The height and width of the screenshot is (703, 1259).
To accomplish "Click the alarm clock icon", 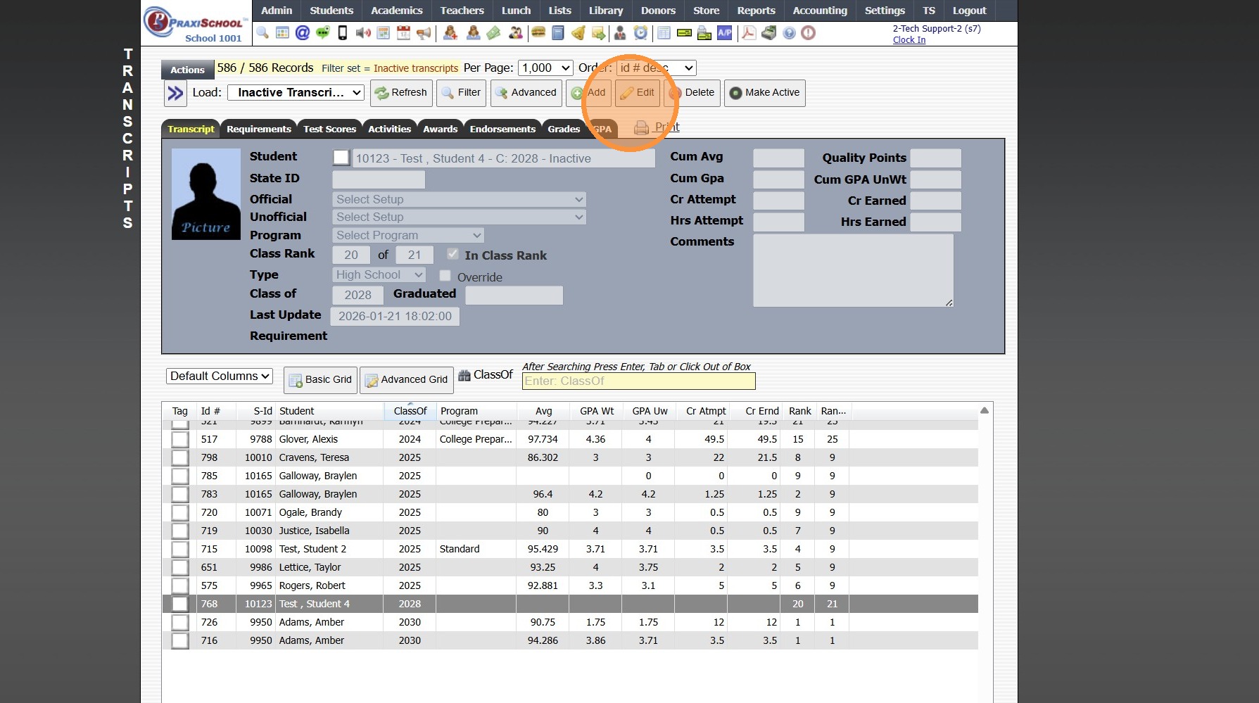I will [x=640, y=33].
